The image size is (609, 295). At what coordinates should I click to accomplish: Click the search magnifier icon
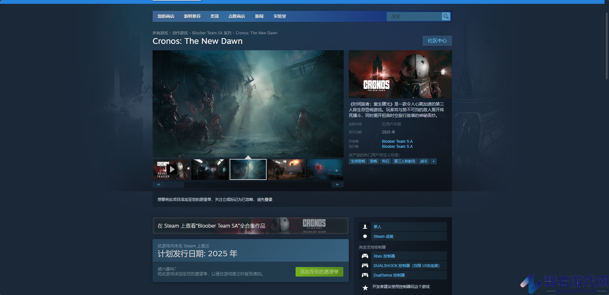(x=446, y=16)
